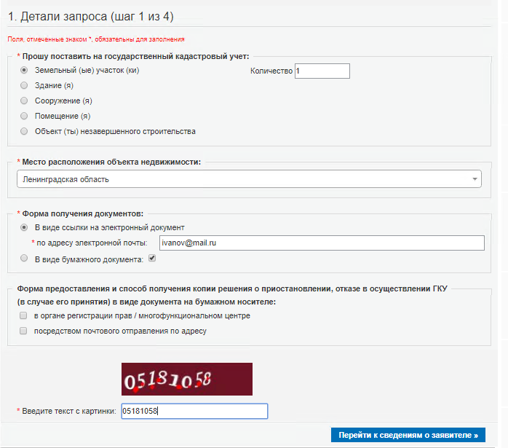Screen dimensions: 508x448
Task: Select В виде ссылки на электронный документ
Action: tap(24, 227)
